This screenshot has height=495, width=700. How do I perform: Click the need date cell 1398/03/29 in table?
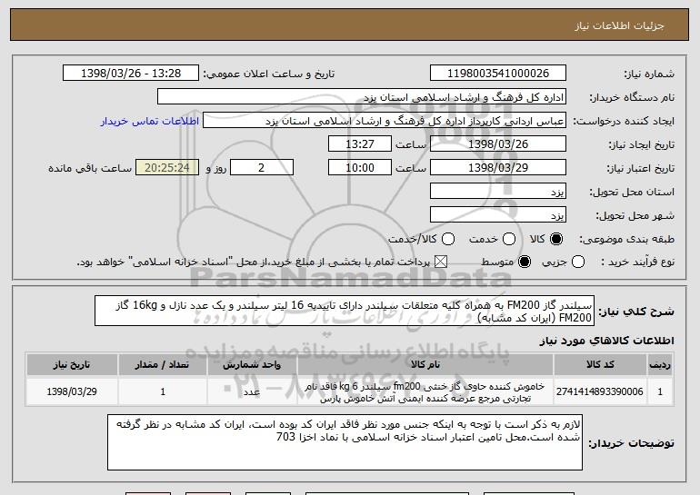point(72,391)
